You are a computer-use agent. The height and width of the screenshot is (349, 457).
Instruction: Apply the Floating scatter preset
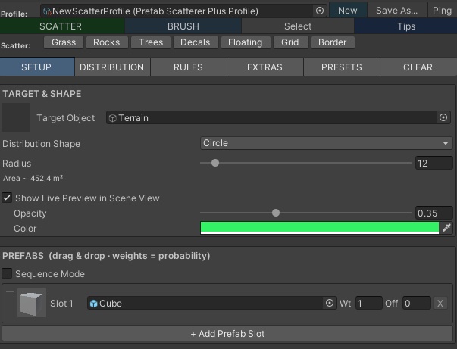(246, 42)
